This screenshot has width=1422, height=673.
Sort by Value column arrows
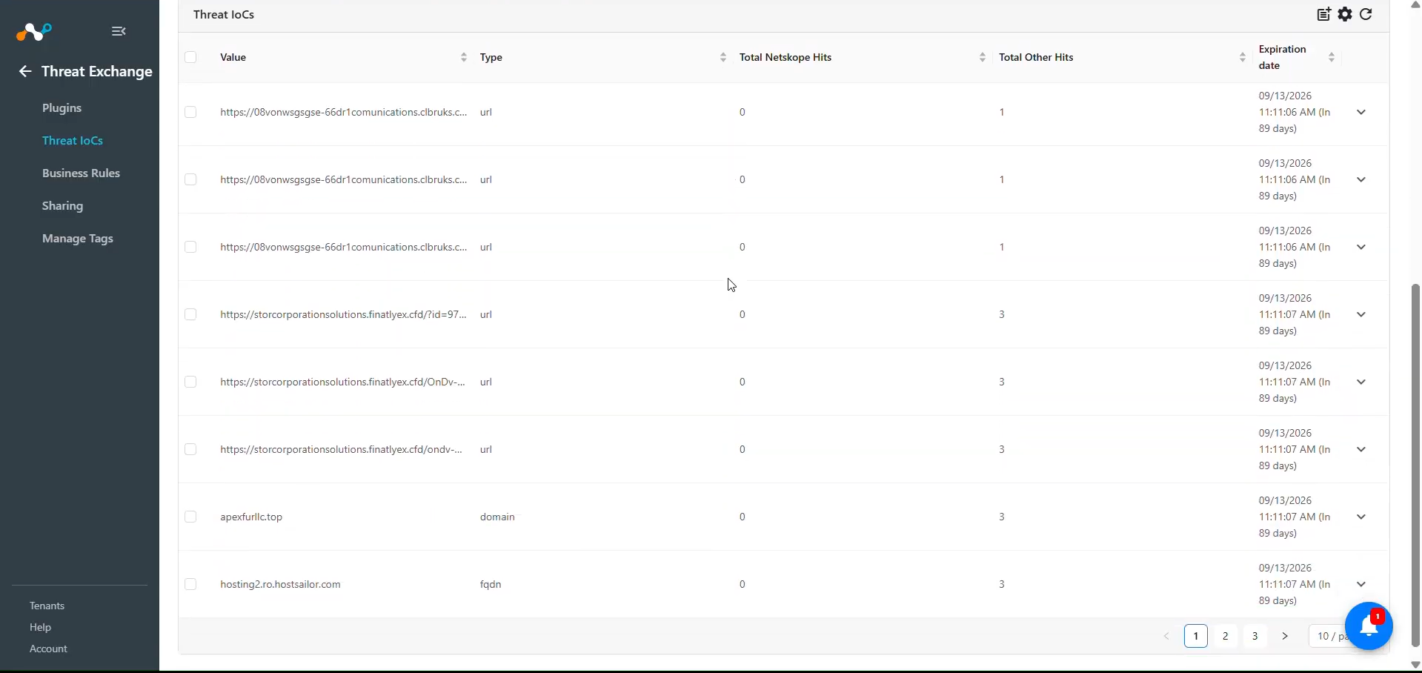click(464, 57)
